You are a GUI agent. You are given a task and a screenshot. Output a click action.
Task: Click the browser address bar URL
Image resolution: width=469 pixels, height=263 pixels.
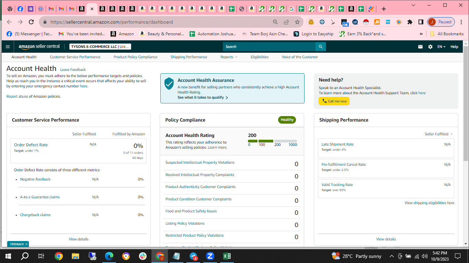[112, 22]
